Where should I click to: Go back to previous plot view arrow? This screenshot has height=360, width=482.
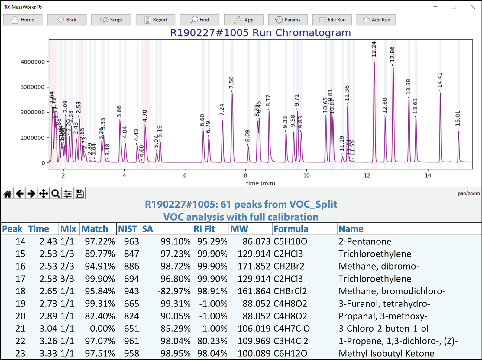pyautogui.click(x=20, y=194)
